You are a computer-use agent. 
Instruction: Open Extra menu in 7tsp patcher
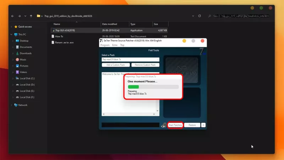(115, 45)
